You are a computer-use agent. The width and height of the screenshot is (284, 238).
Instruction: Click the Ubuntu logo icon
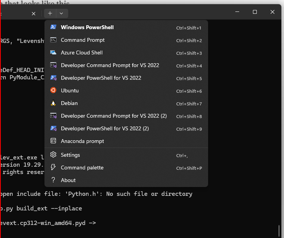click(x=53, y=90)
